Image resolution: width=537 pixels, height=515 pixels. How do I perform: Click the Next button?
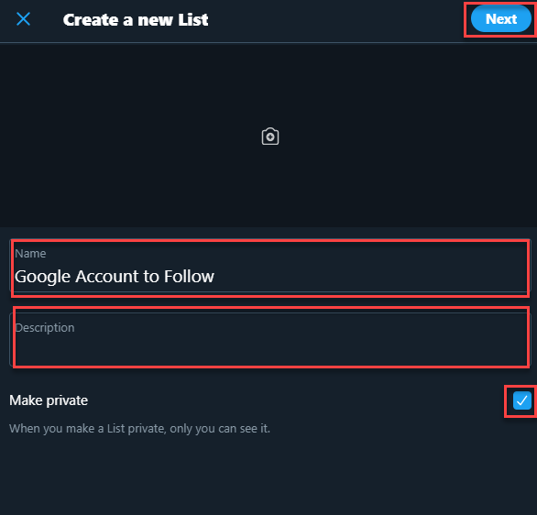tap(500, 19)
